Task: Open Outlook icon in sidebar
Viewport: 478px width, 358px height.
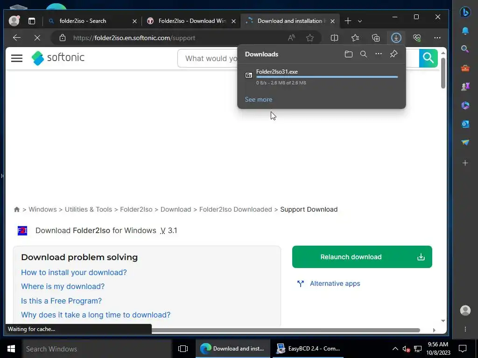Action: tap(465, 124)
